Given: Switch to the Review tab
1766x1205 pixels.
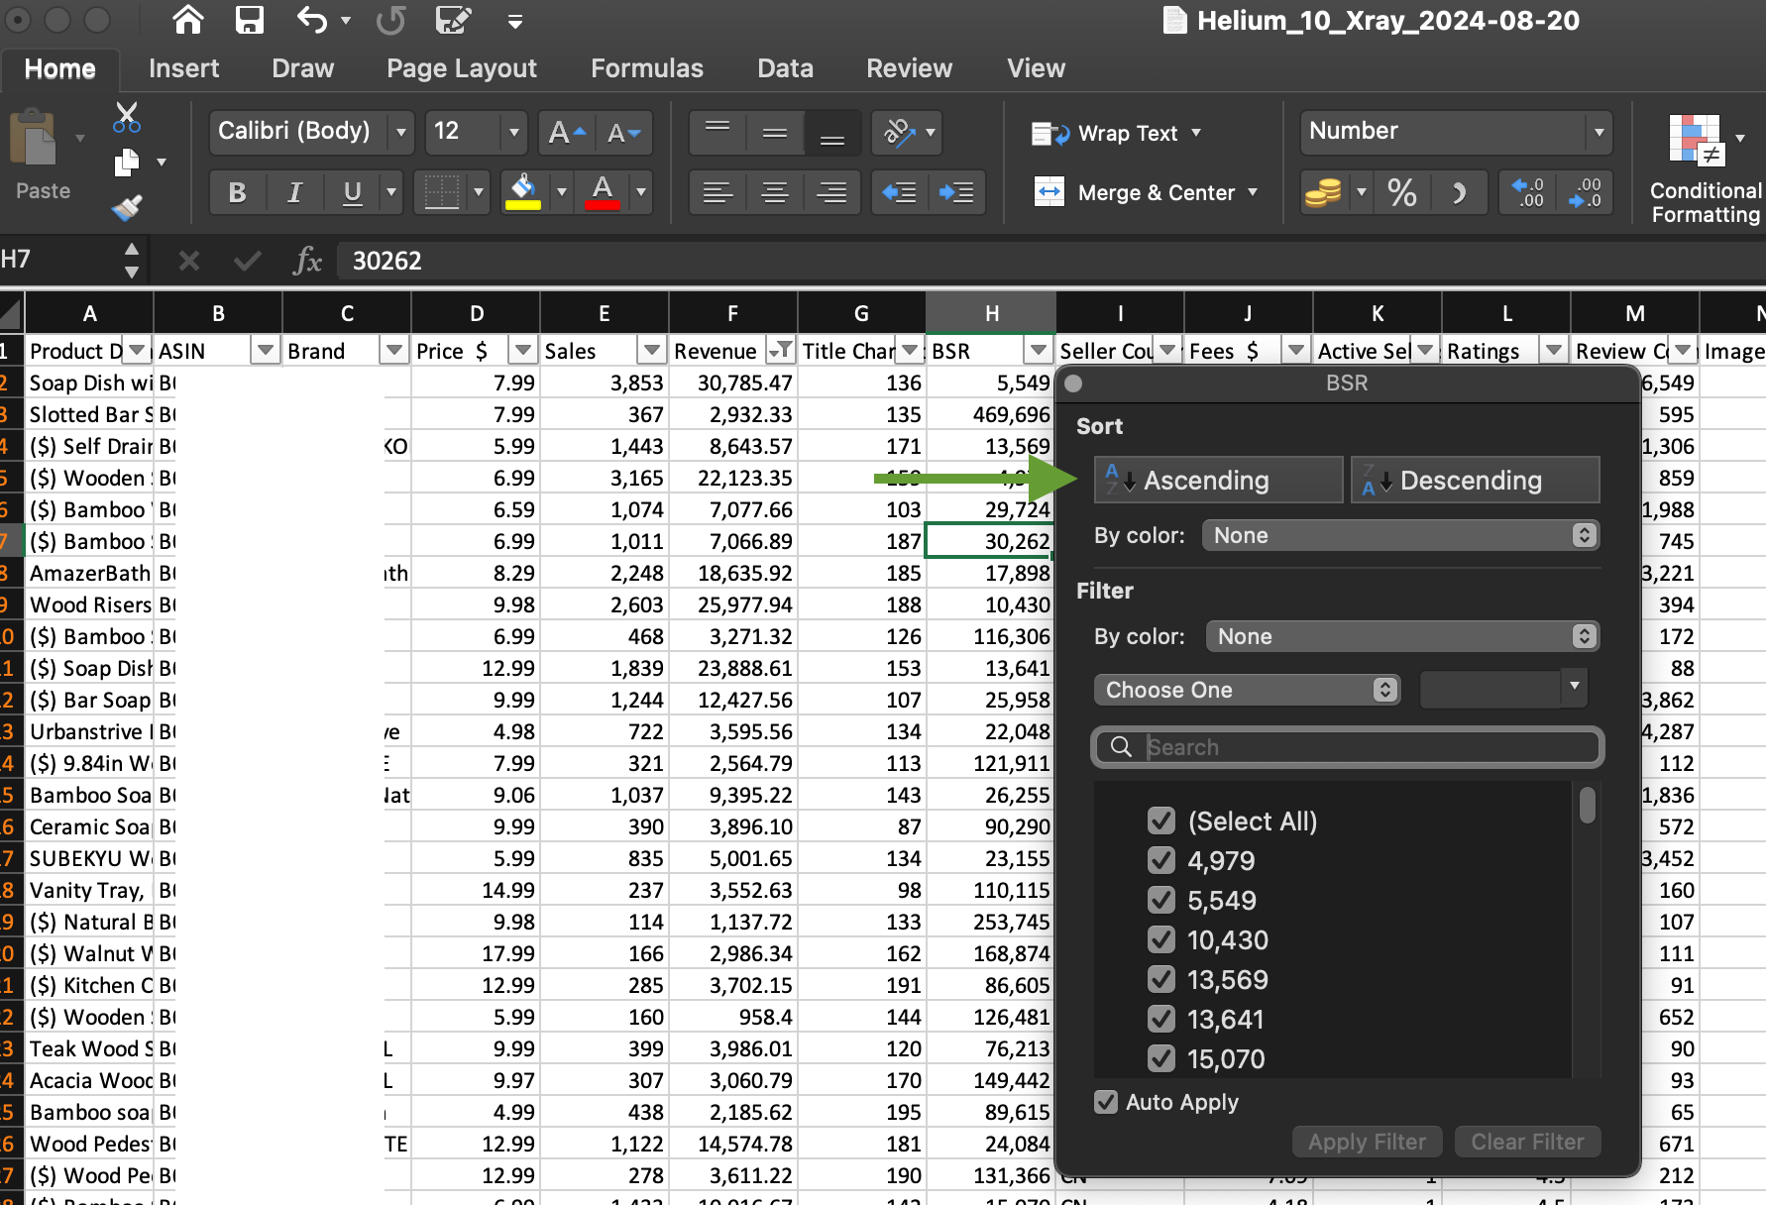Looking at the screenshot, I should click(909, 68).
